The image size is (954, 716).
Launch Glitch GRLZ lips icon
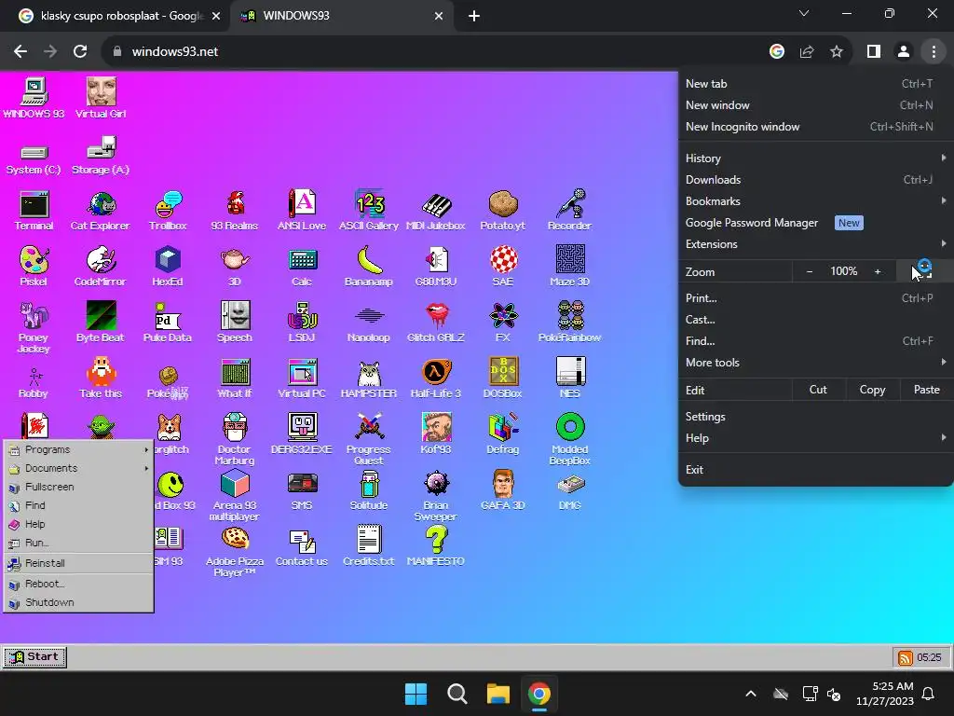coord(436,322)
